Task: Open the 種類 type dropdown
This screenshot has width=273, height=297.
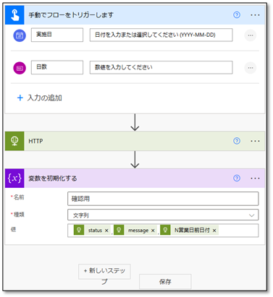Action: pyautogui.click(x=163, y=215)
